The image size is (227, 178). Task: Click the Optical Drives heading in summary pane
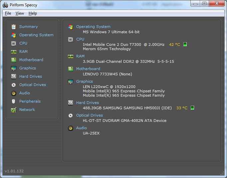pyautogui.click(x=90, y=115)
